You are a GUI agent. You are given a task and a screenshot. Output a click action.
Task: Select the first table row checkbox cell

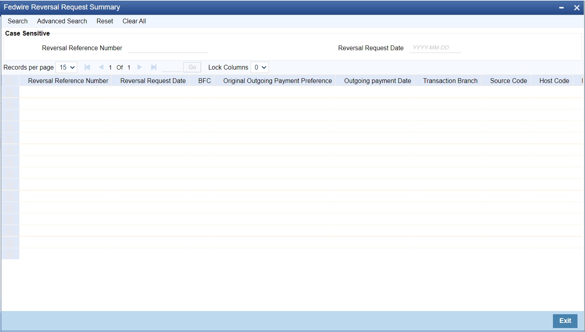tap(10, 92)
